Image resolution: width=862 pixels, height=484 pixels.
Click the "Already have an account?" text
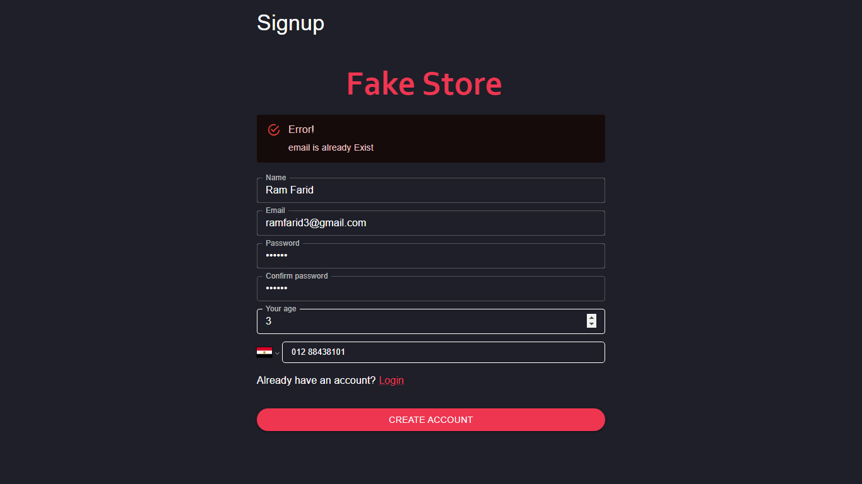coord(316,381)
